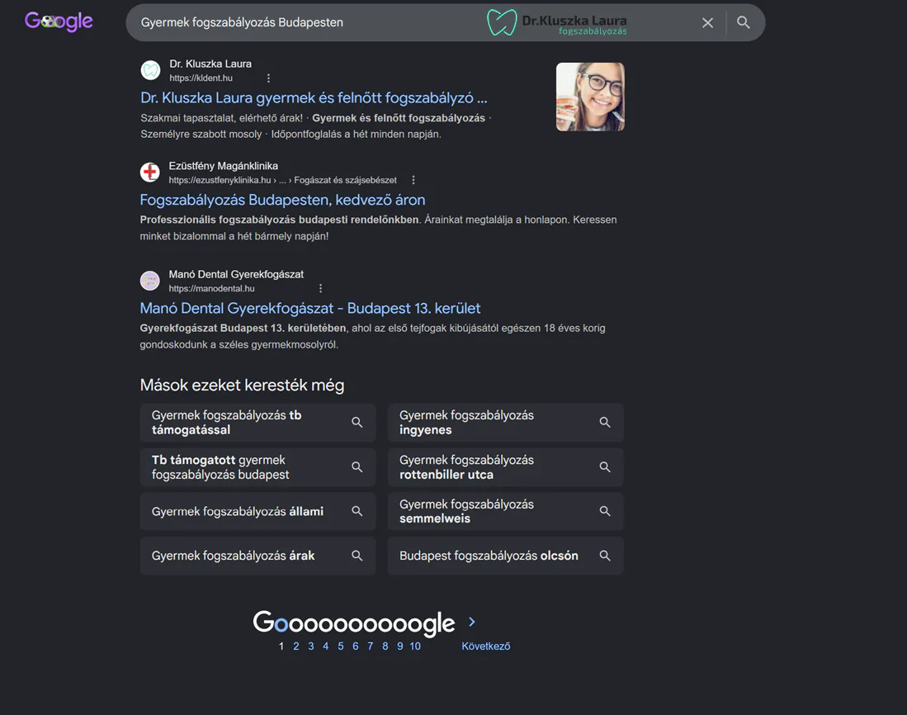This screenshot has width=907, height=715.
Task: Click the Manó Dental Gyerekfogászat favicon
Action: coord(150,281)
